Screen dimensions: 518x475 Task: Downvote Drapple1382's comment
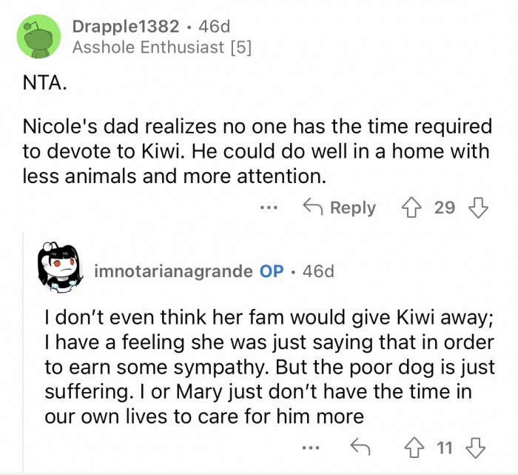tap(479, 208)
